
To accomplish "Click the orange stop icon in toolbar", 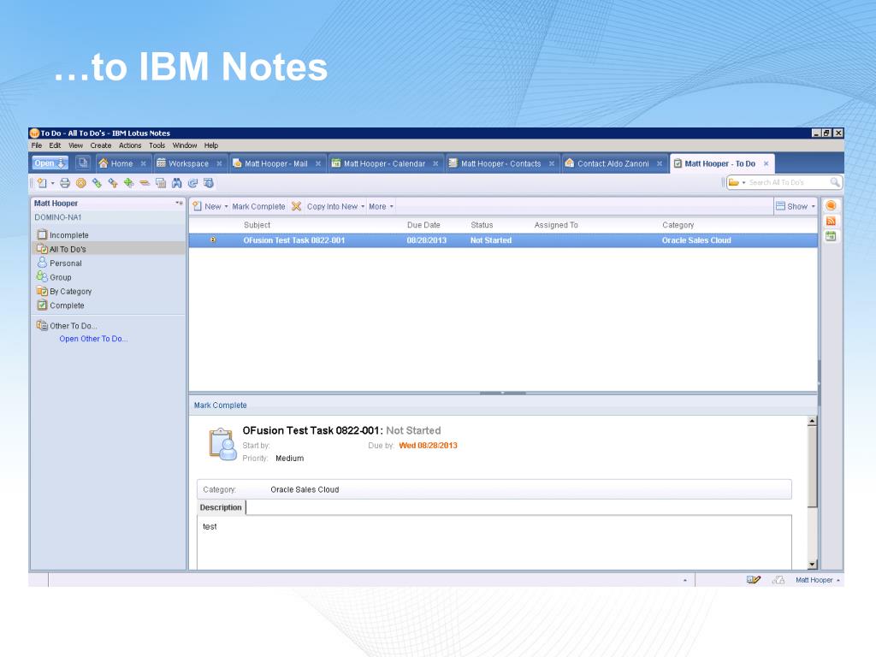I will [x=81, y=183].
